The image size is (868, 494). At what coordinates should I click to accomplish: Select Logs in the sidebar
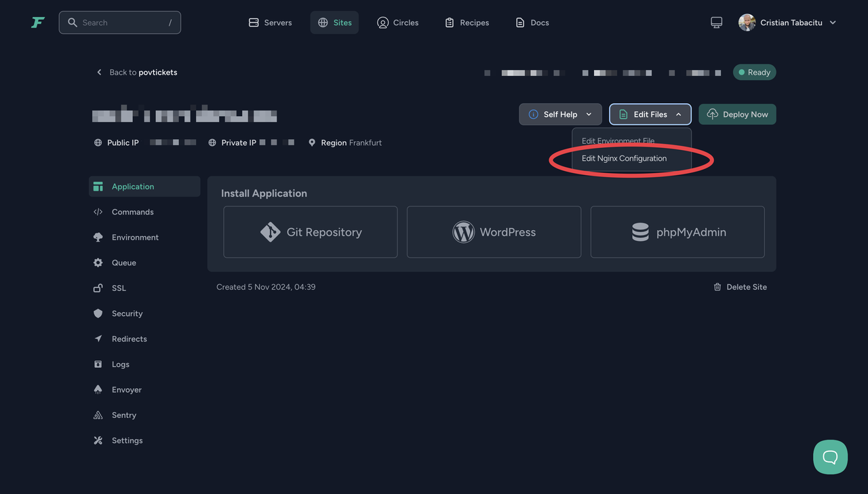[144, 364]
